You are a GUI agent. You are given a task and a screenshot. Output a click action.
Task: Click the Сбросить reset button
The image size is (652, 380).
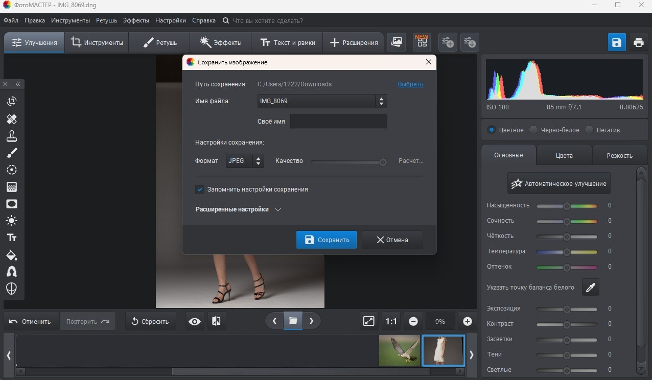(x=150, y=321)
